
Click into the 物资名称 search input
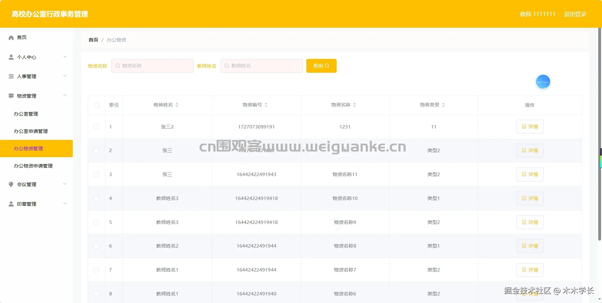point(152,66)
